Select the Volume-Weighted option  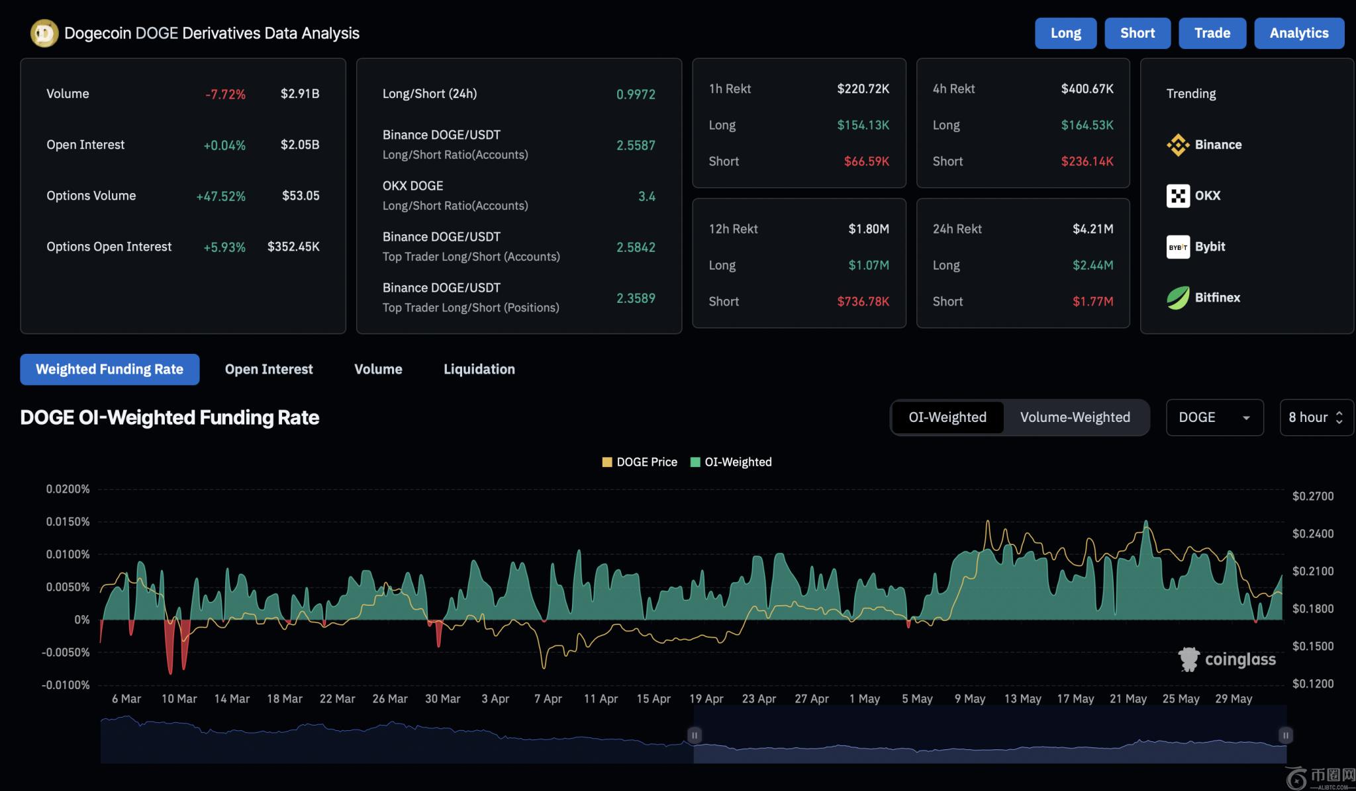pos(1075,417)
